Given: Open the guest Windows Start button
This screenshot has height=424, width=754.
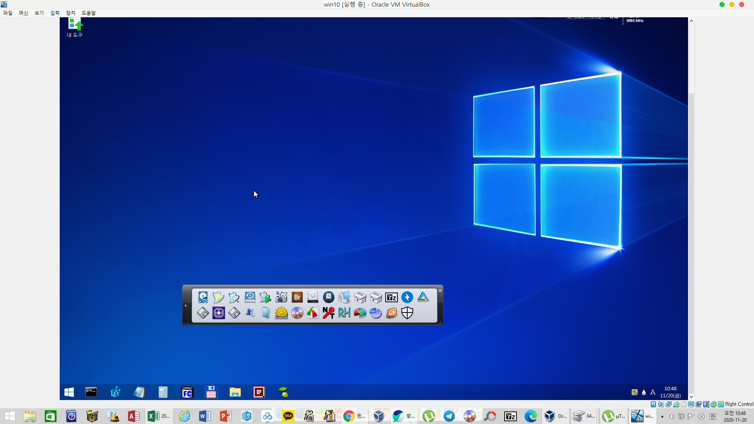Looking at the screenshot, I should pos(69,392).
